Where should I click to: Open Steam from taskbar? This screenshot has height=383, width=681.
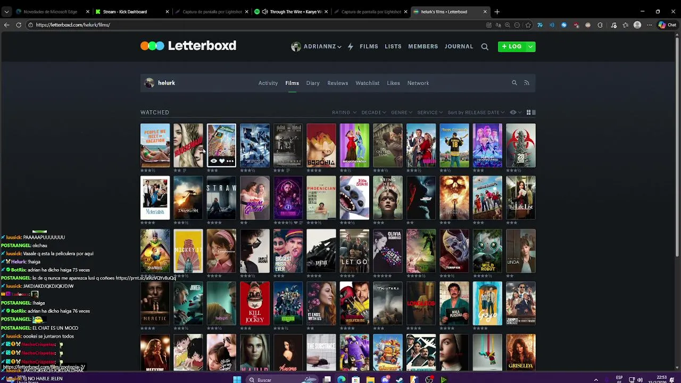click(400, 380)
